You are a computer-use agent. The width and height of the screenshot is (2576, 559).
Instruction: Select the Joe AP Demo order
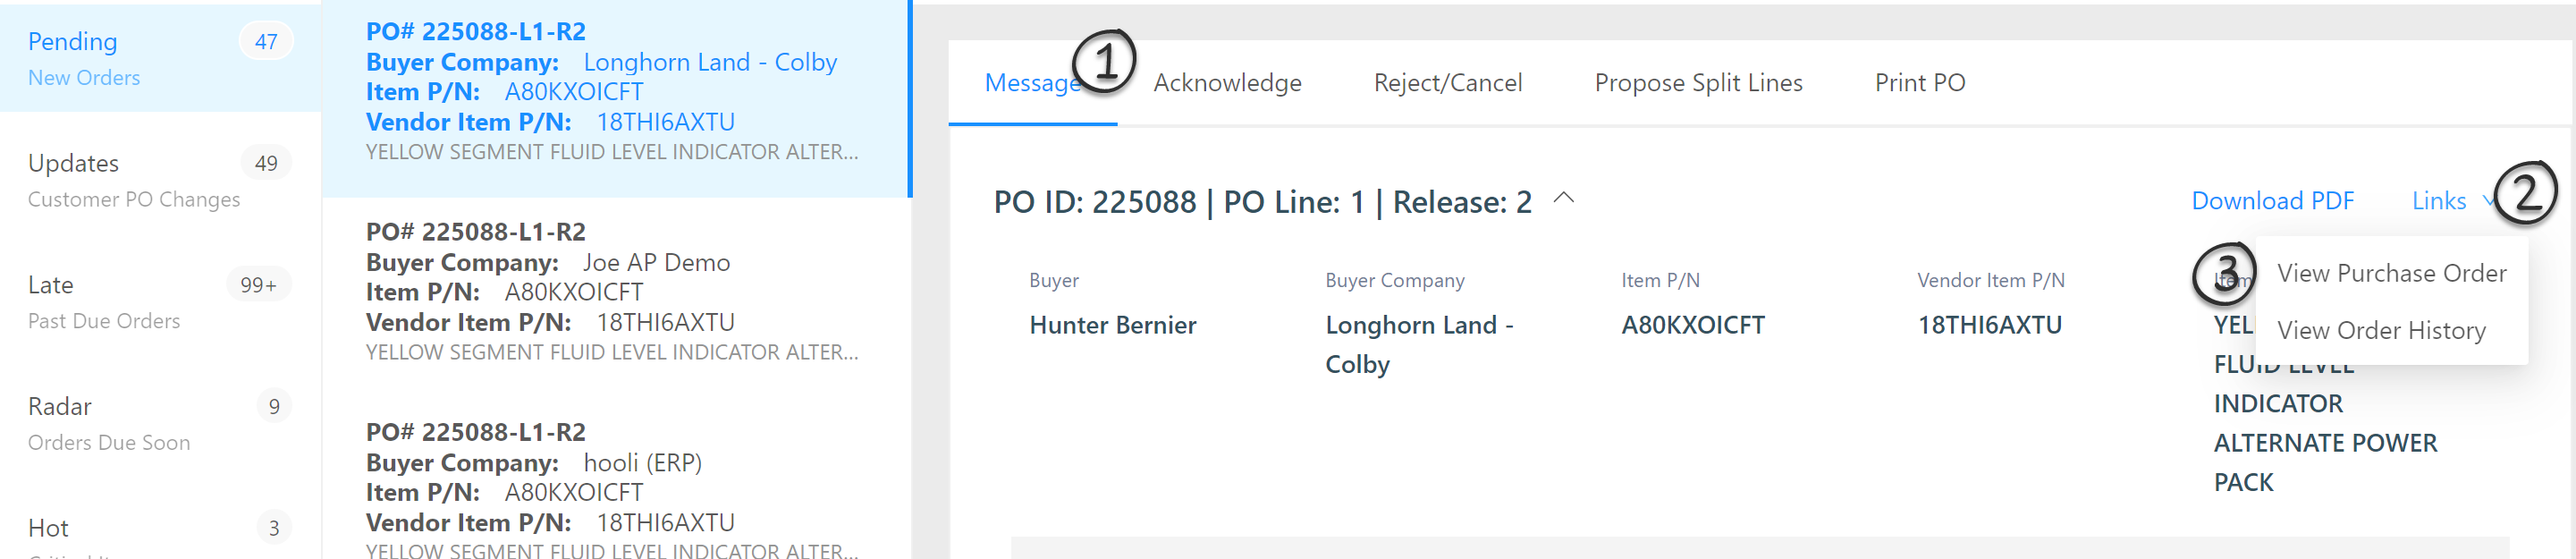point(616,298)
